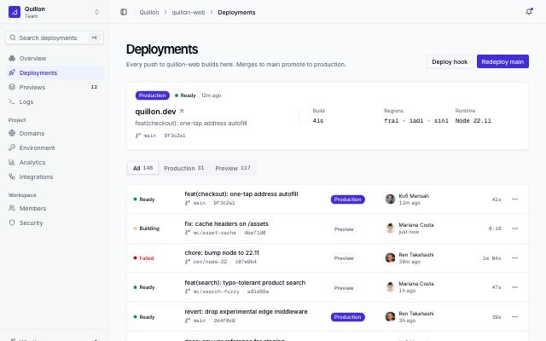Click the Deploy hook button
546x341 pixels.
(450, 61)
